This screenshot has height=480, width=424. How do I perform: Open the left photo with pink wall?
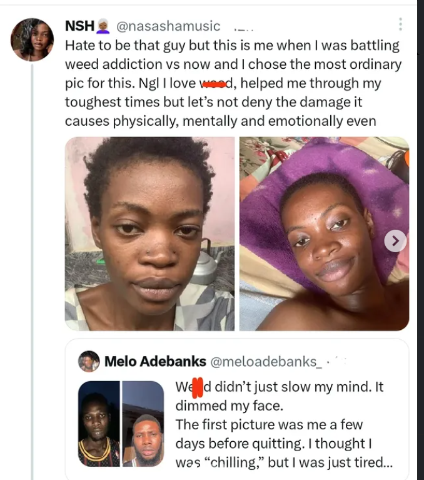coord(149,233)
